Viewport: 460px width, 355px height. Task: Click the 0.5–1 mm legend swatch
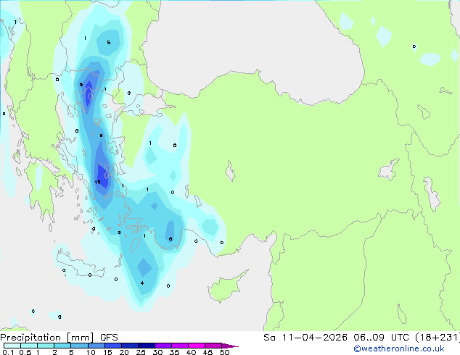tap(29, 346)
